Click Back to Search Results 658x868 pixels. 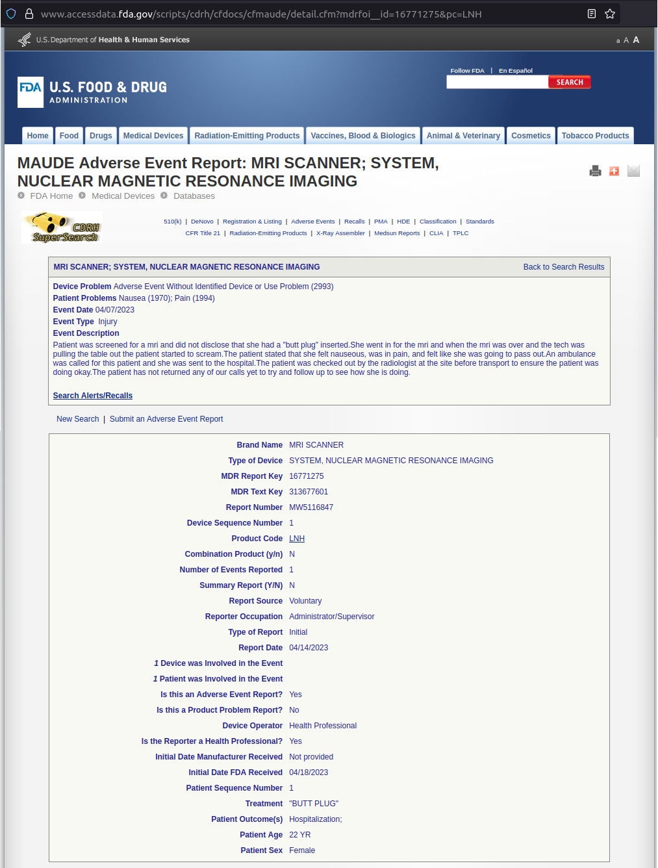pos(564,267)
